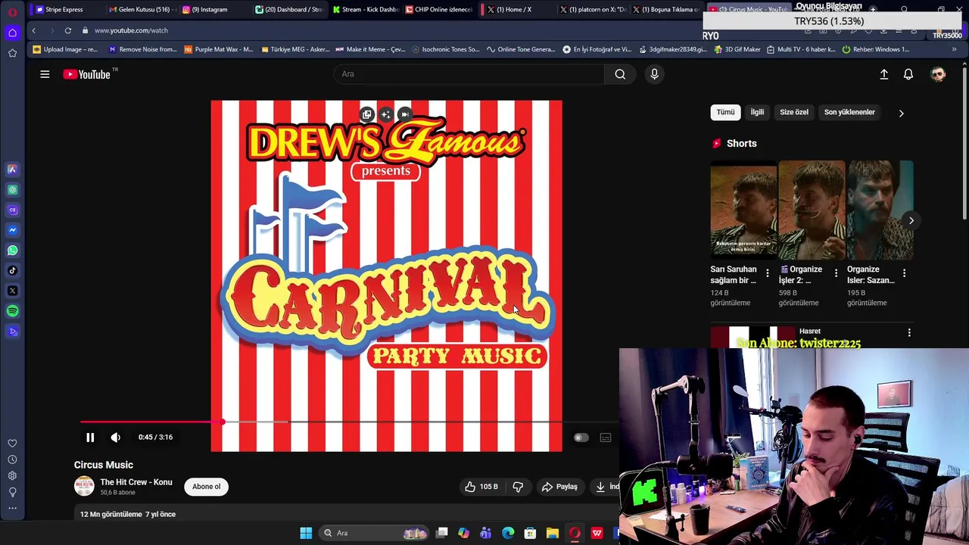Open Opera sidebar history clock
This screenshot has height=545, width=969.
(12, 459)
